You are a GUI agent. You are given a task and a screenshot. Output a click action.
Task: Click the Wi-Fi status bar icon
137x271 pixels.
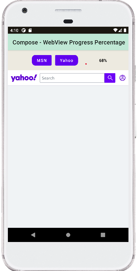[x=115, y=30]
